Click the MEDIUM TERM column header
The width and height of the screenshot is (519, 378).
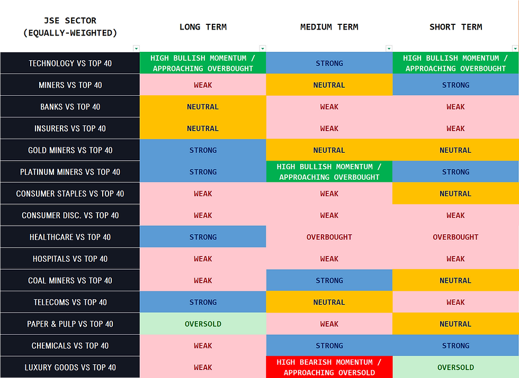pos(329,27)
